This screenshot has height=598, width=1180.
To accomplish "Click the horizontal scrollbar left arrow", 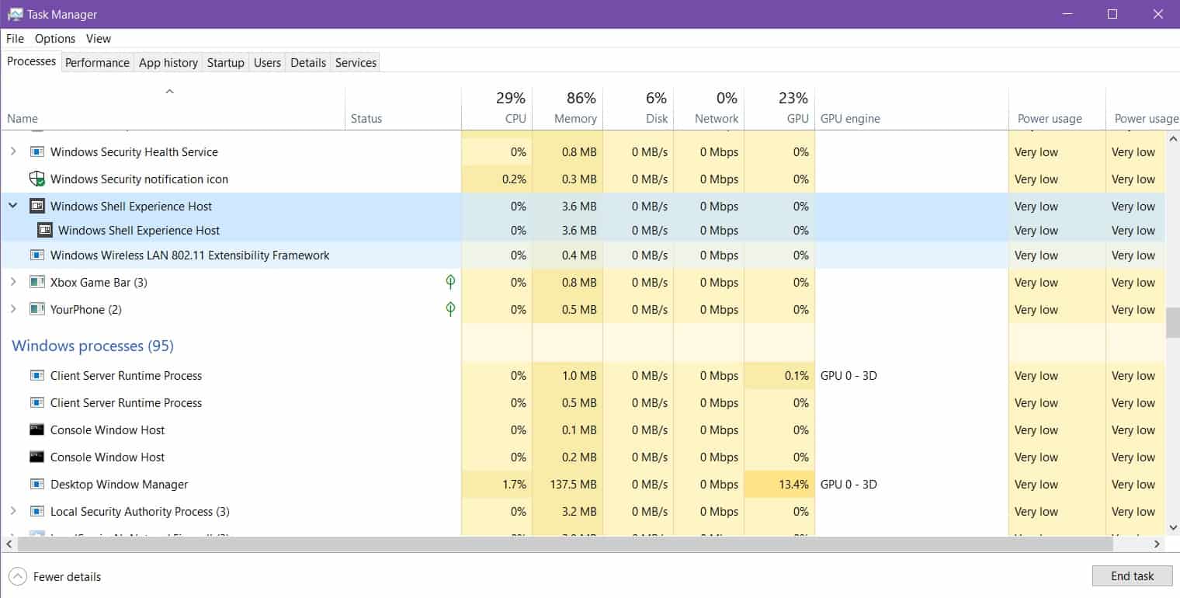I will (x=8, y=544).
